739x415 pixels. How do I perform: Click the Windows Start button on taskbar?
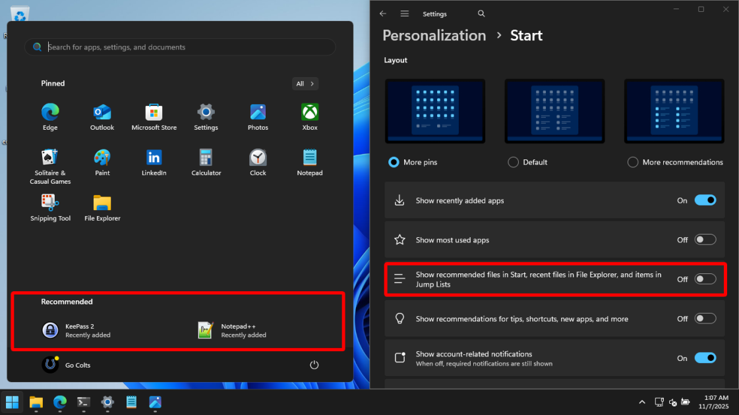click(13, 402)
